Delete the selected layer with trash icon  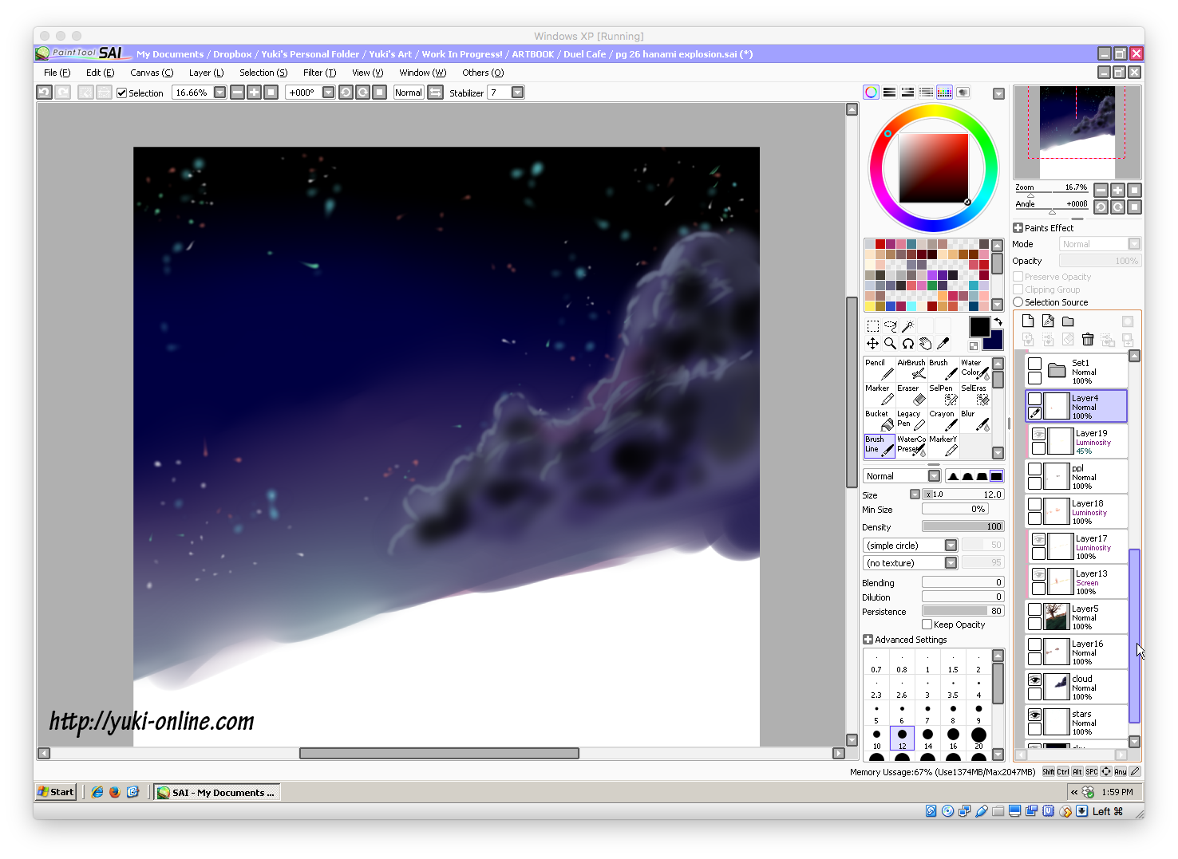[x=1088, y=340]
